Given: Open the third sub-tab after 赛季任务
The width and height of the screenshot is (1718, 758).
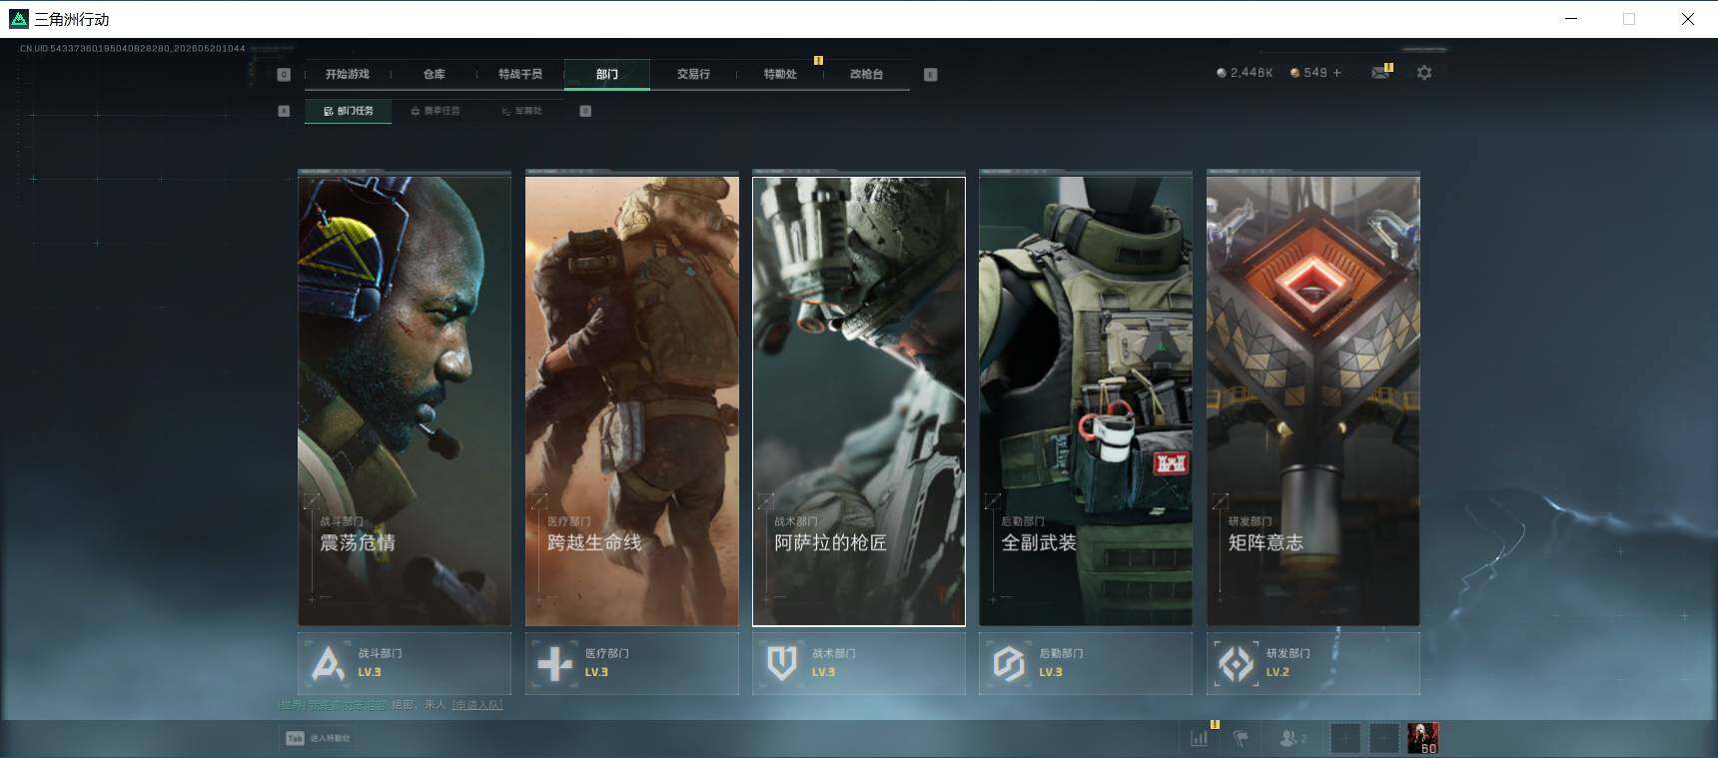Looking at the screenshot, I should pyautogui.click(x=521, y=111).
